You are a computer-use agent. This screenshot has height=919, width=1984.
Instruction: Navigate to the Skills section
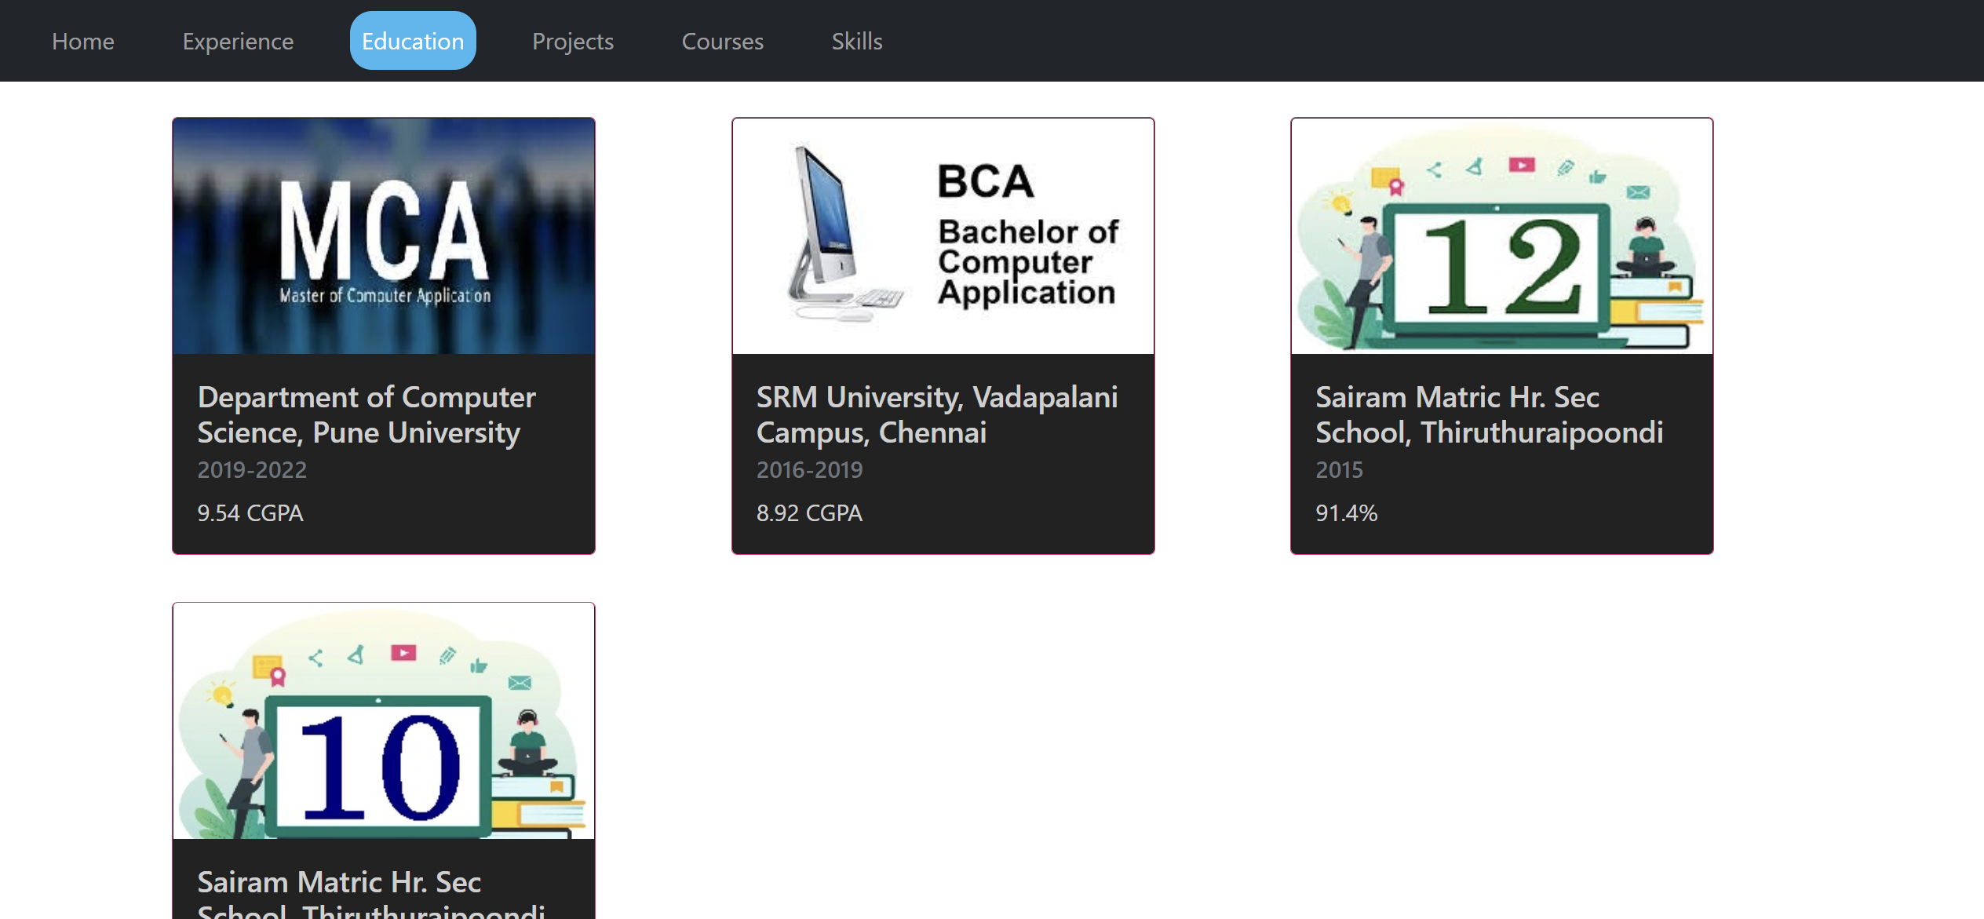857,41
